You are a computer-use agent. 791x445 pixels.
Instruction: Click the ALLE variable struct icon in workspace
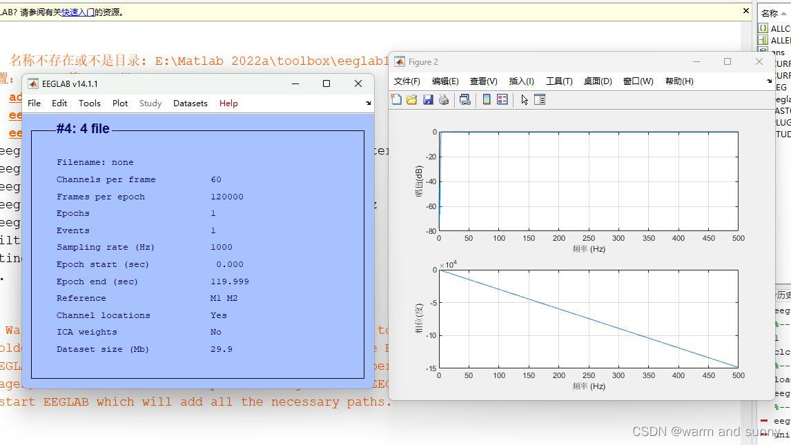click(x=763, y=40)
